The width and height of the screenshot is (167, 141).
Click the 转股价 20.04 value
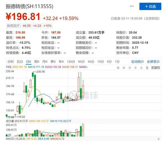click(133, 32)
